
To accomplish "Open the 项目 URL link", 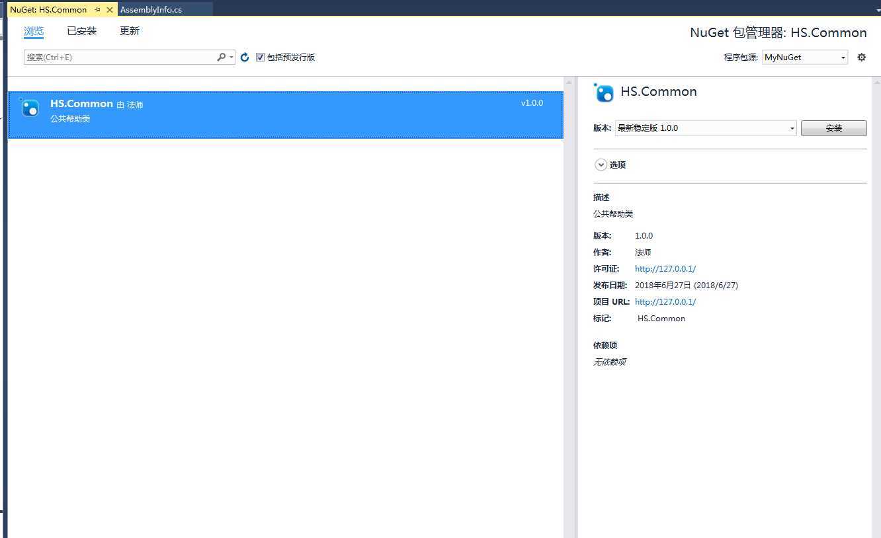I will point(665,302).
